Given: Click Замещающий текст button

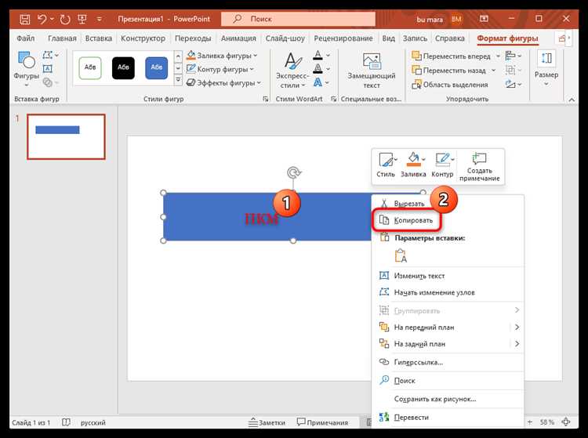Looking at the screenshot, I should point(372,70).
